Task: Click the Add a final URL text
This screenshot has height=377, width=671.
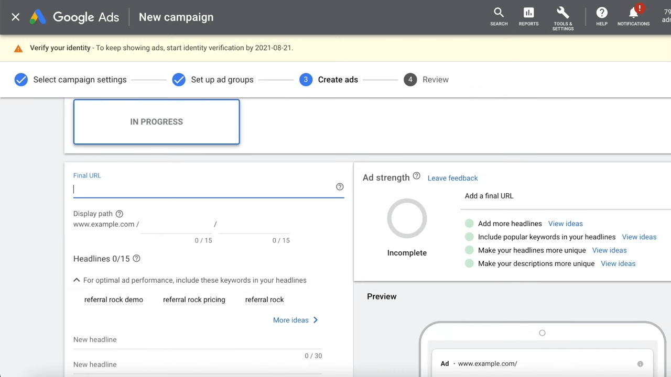Action: point(489,196)
